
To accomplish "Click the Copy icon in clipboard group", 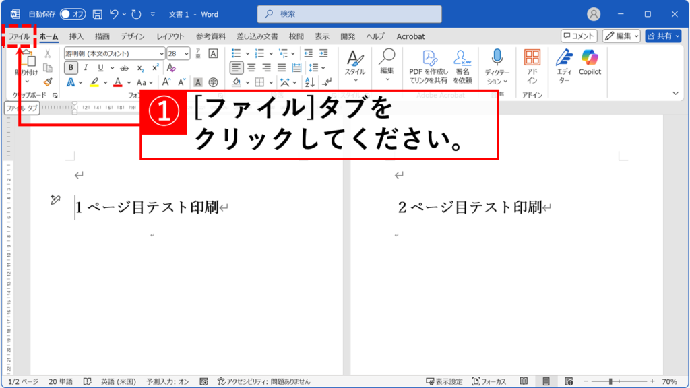I will [48, 68].
